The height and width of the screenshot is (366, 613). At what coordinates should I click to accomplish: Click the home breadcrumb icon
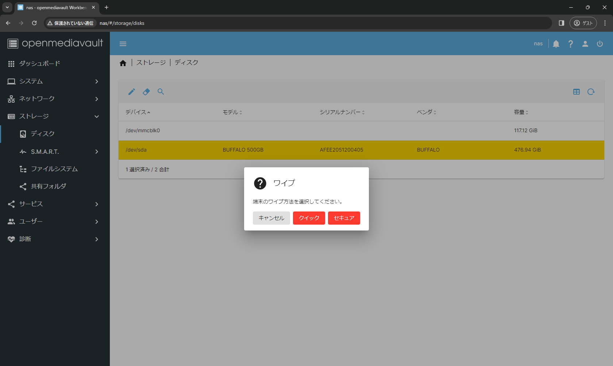(x=123, y=63)
